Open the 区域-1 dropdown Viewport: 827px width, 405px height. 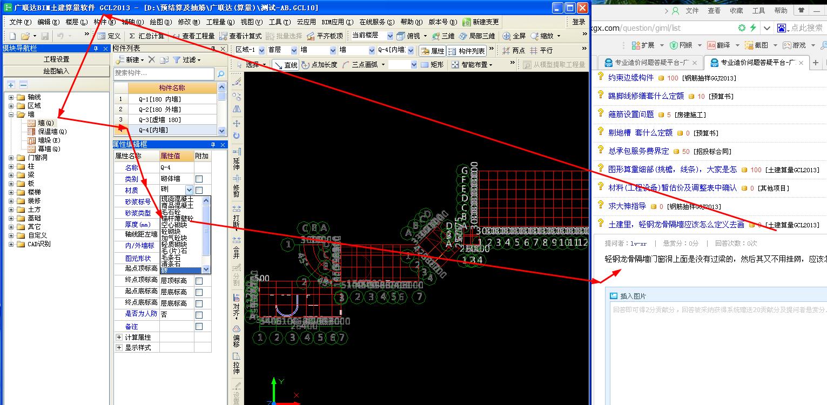(260, 50)
